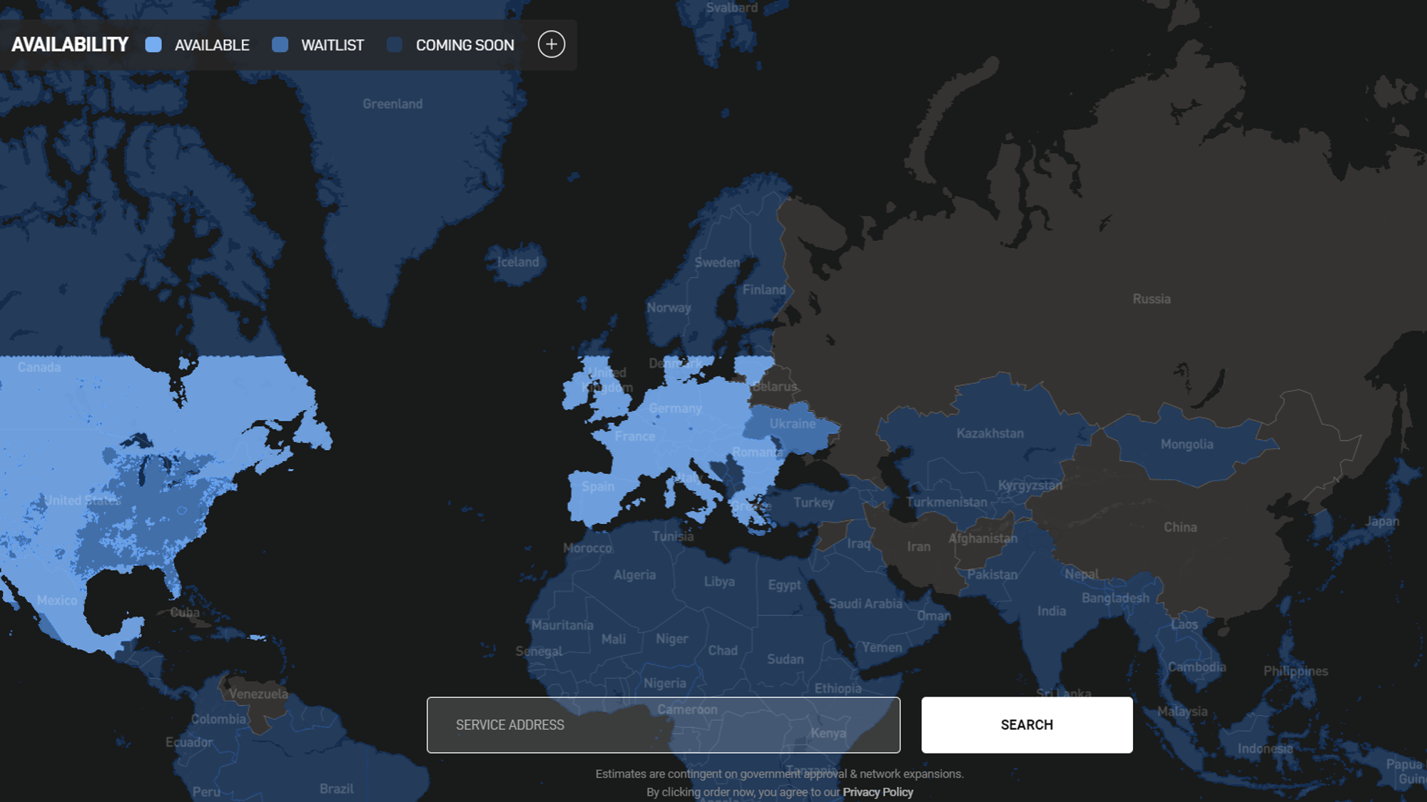Select Russia label on the map
The height and width of the screenshot is (802, 1427).
point(1152,299)
